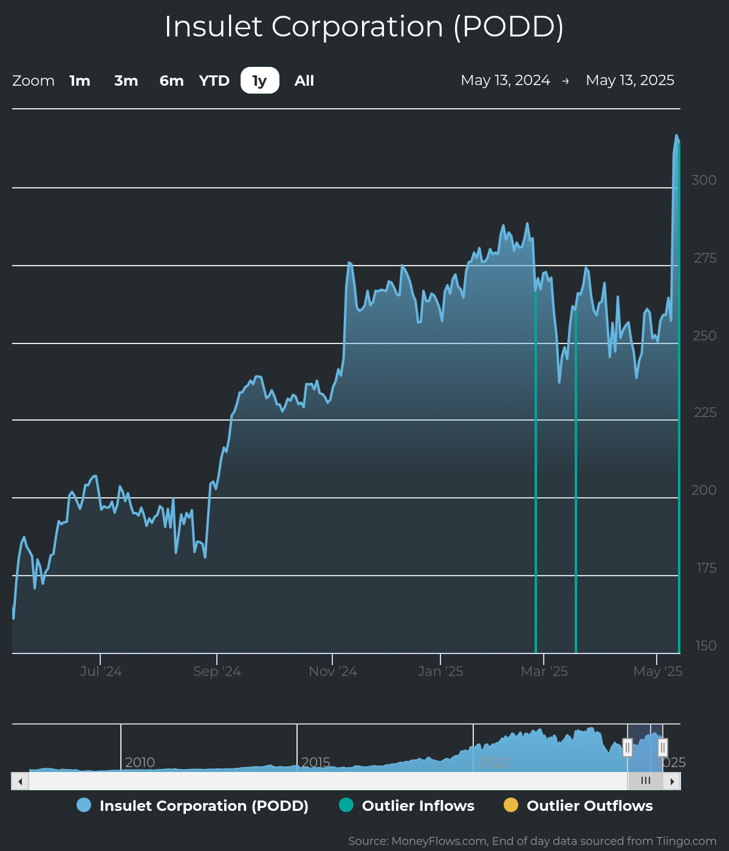Grab the navigator right range handle
This screenshot has width=729, height=851.
click(x=663, y=748)
